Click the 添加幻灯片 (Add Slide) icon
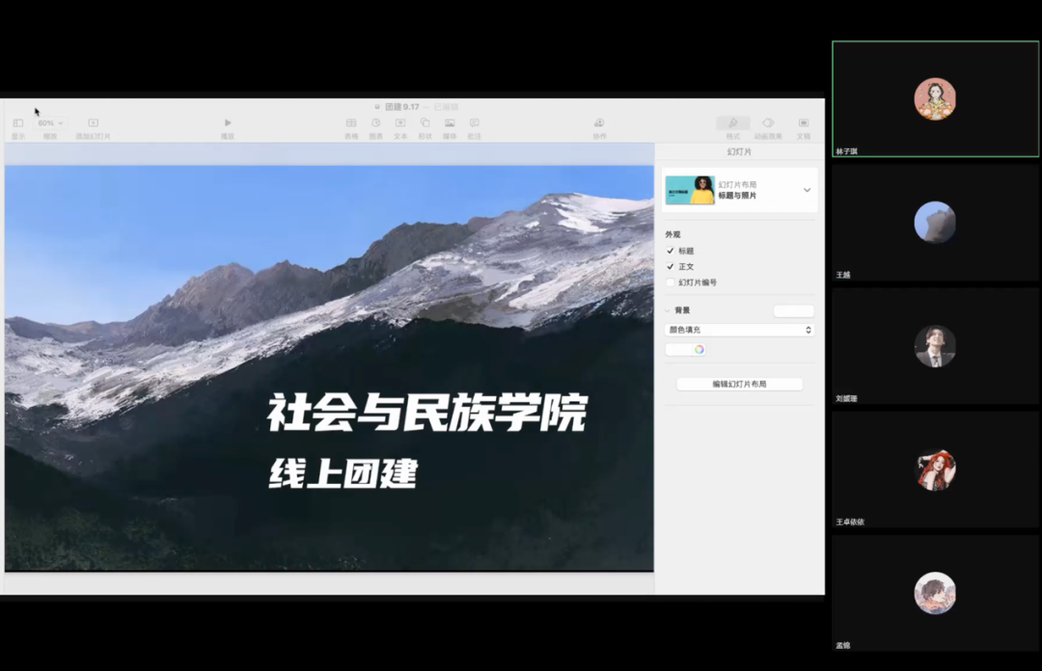 click(x=93, y=123)
